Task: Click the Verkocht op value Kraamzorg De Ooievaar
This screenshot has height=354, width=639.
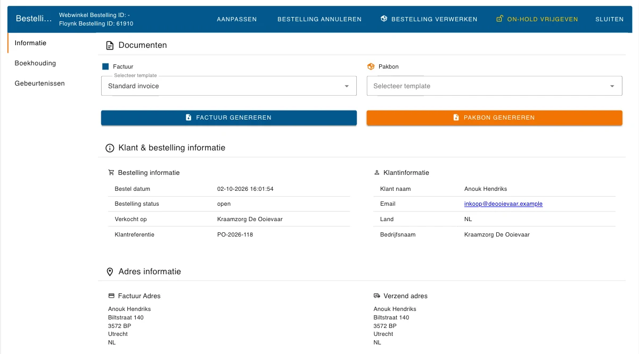Action: click(x=250, y=219)
